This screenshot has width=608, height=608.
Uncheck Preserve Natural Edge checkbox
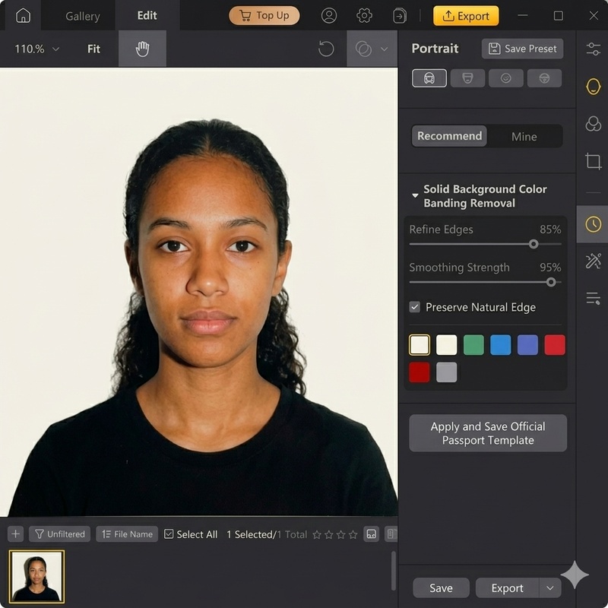pyautogui.click(x=415, y=307)
